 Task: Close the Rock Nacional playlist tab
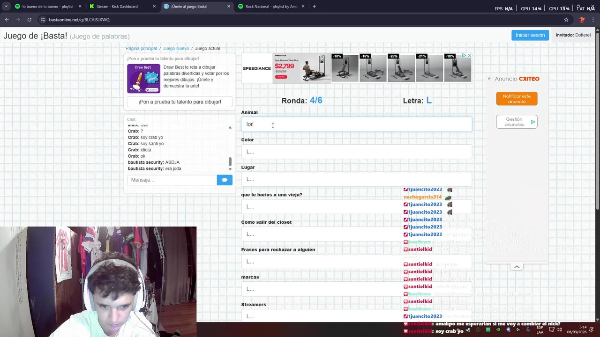[303, 7]
